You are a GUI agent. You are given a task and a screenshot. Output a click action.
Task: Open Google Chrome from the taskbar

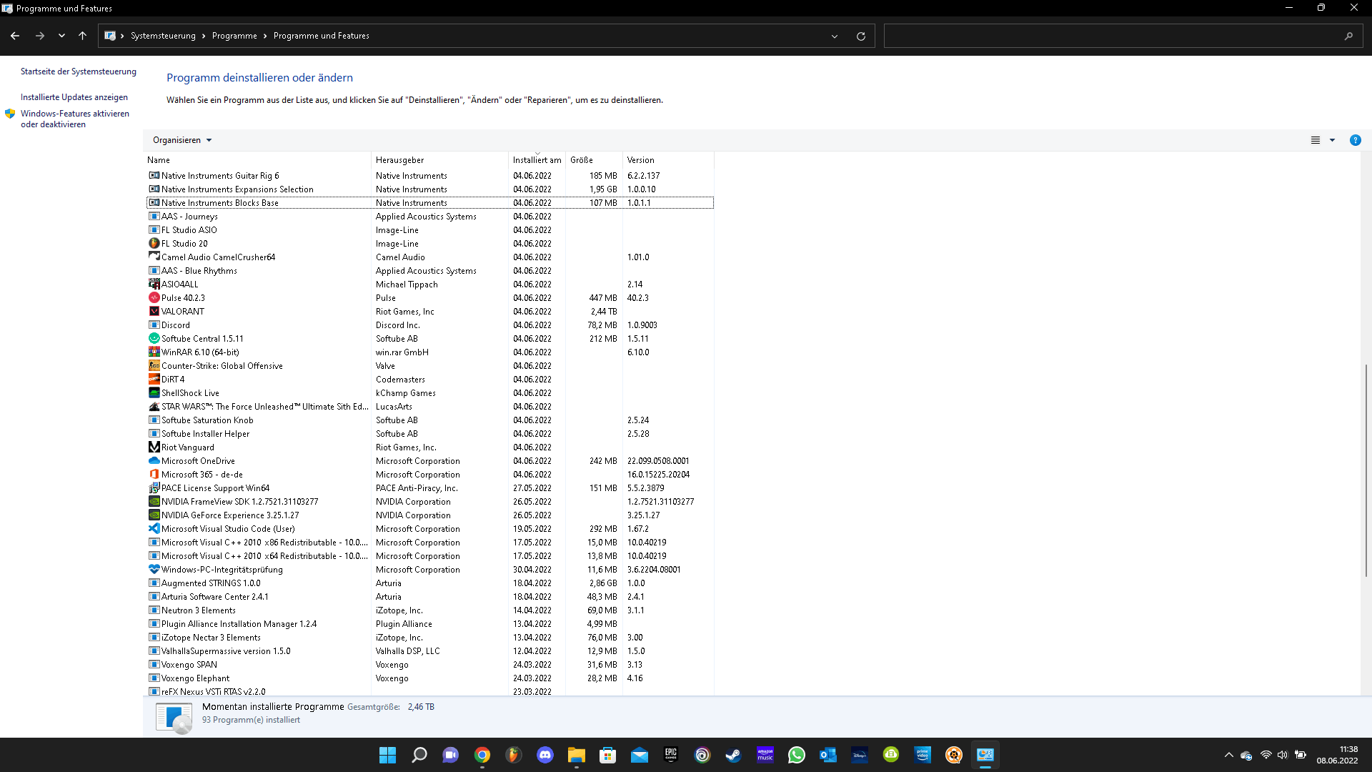coord(482,755)
